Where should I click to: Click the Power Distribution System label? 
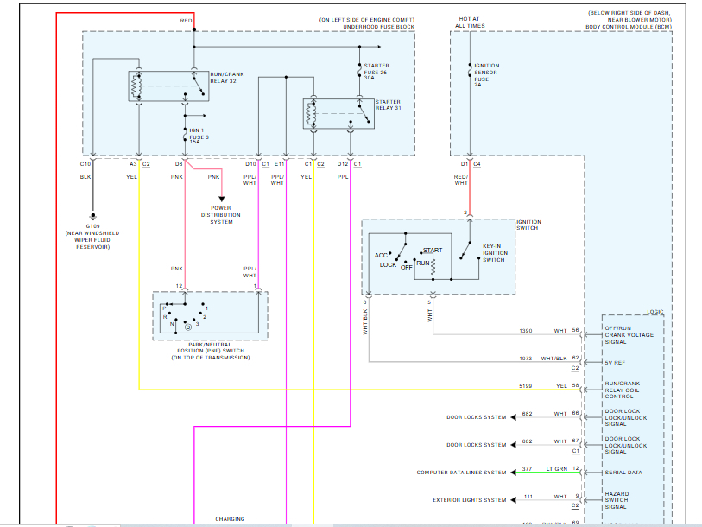coord(221,215)
